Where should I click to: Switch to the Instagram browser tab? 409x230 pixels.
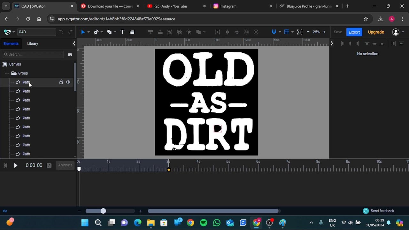tap(243, 6)
